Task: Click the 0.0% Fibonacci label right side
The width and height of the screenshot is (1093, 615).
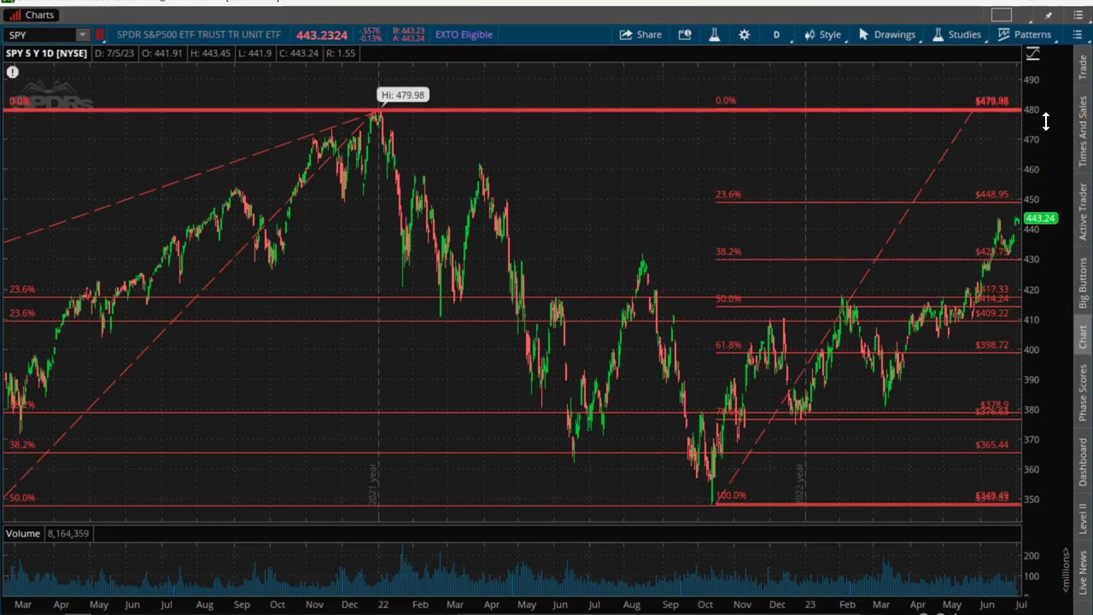Action: (726, 101)
